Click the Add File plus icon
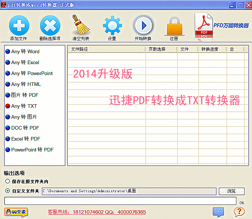Screen dimensions: 252x219 tap(19, 25)
